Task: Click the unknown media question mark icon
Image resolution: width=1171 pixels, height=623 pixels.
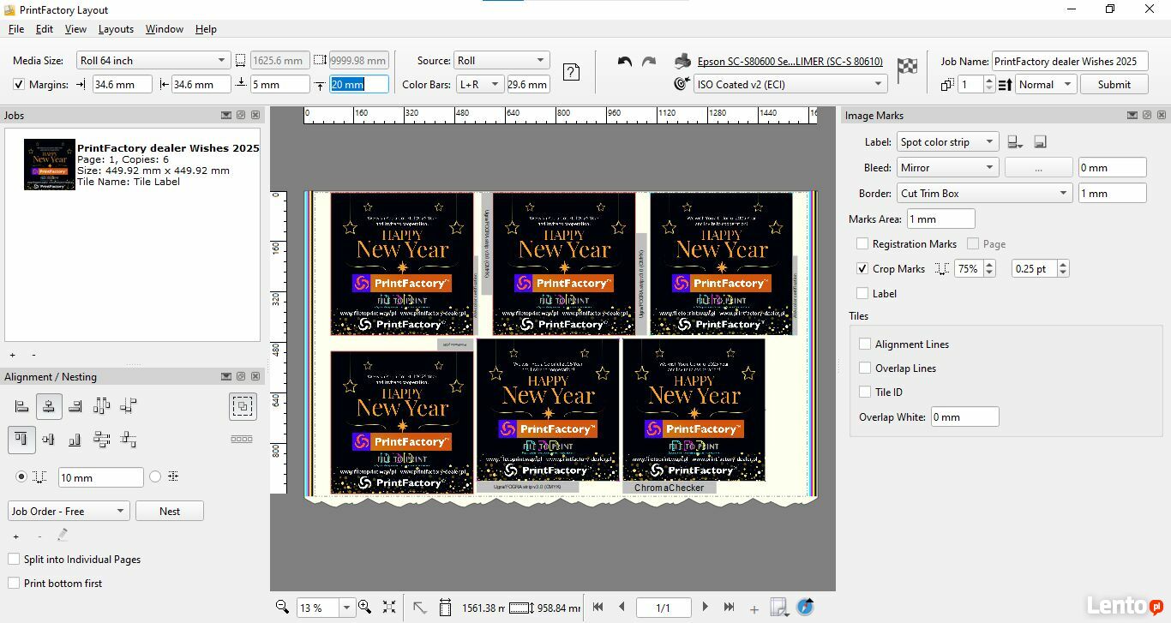Action: coord(571,73)
